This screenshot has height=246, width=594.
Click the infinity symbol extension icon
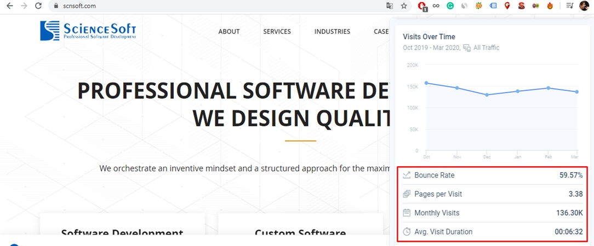click(x=436, y=5)
